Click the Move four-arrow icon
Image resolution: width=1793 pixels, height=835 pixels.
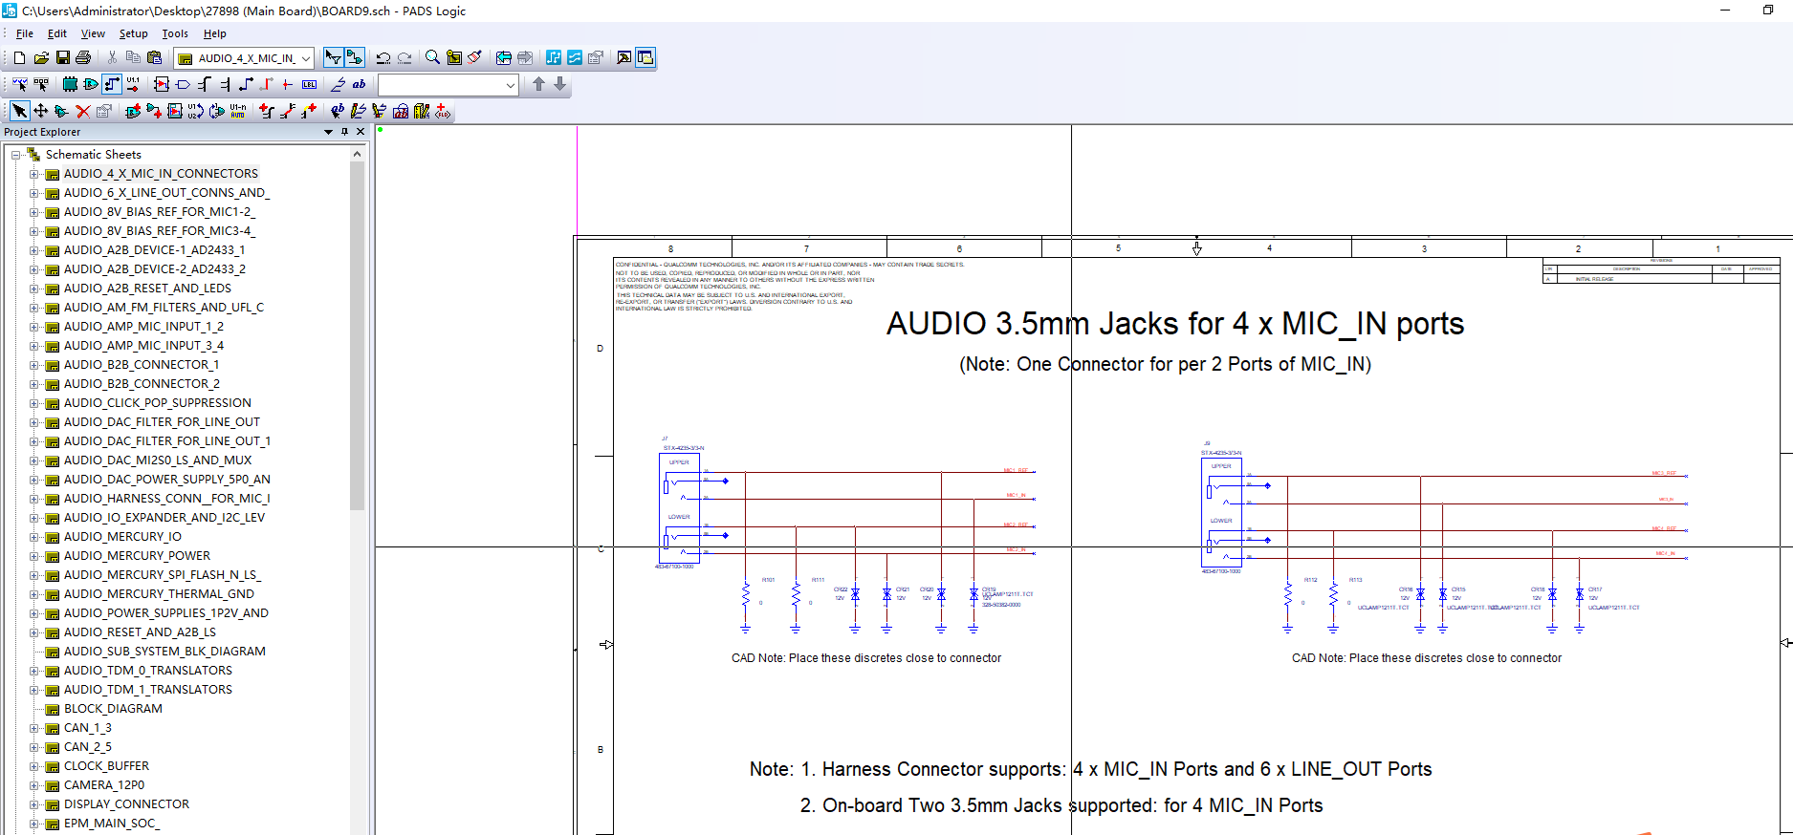41,112
